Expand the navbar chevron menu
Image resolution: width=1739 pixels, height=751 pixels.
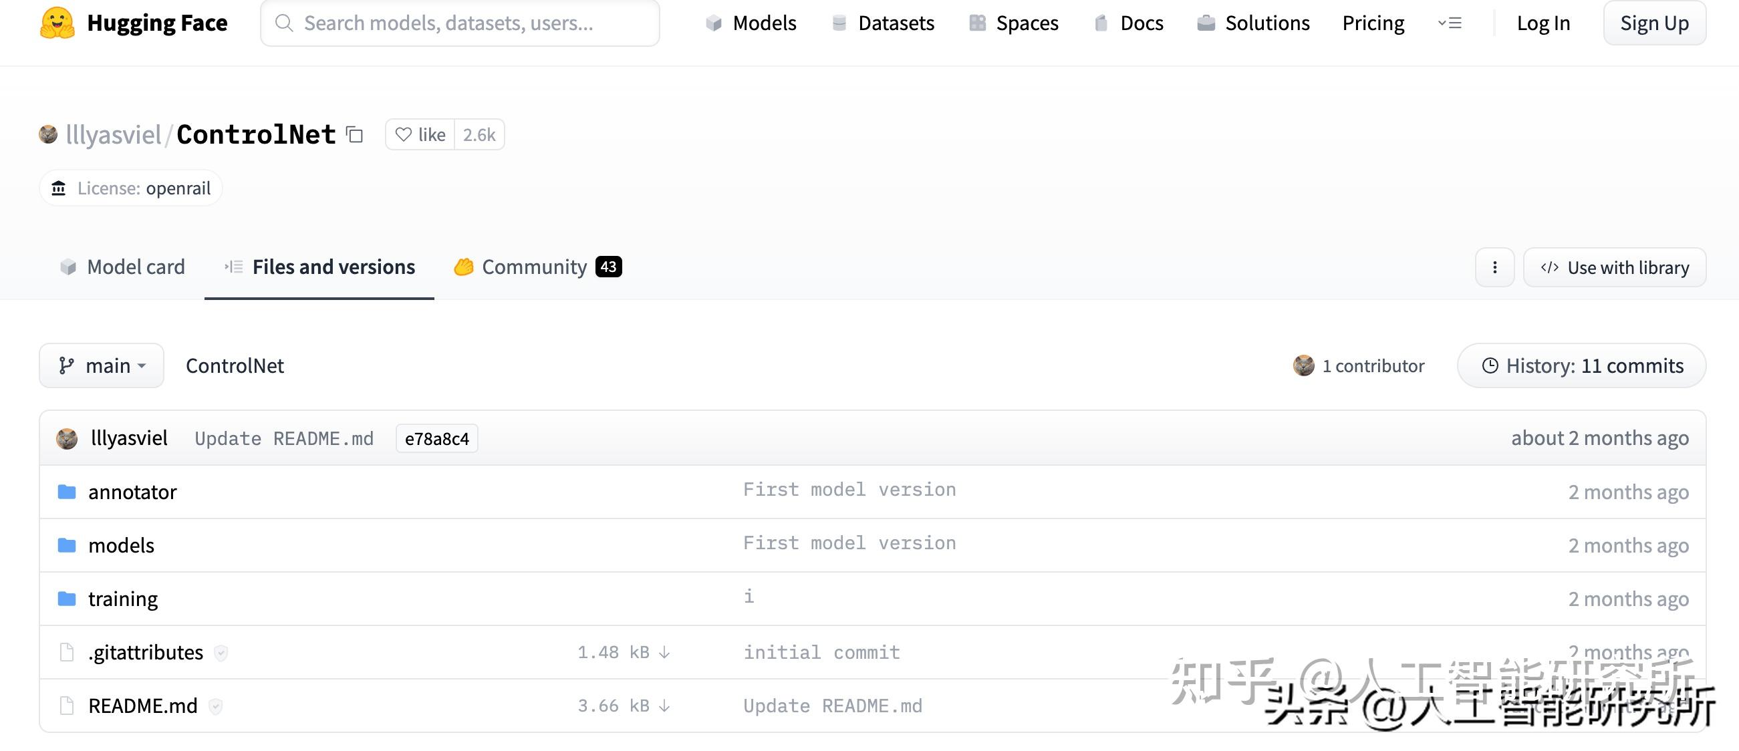click(1449, 22)
